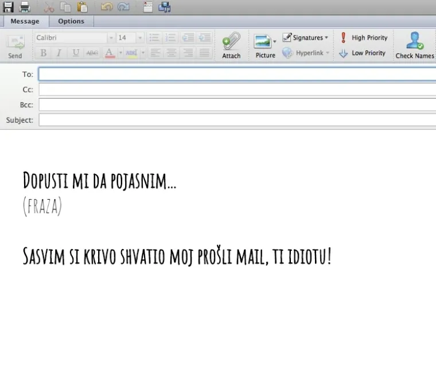Expand the font size 14 dropdown
436x374 pixels.
[140, 38]
